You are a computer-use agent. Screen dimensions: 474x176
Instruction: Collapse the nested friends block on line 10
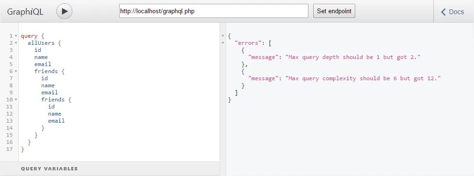coord(16,100)
